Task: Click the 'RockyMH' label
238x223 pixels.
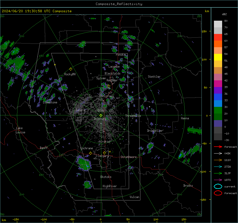Action: pos(70,74)
